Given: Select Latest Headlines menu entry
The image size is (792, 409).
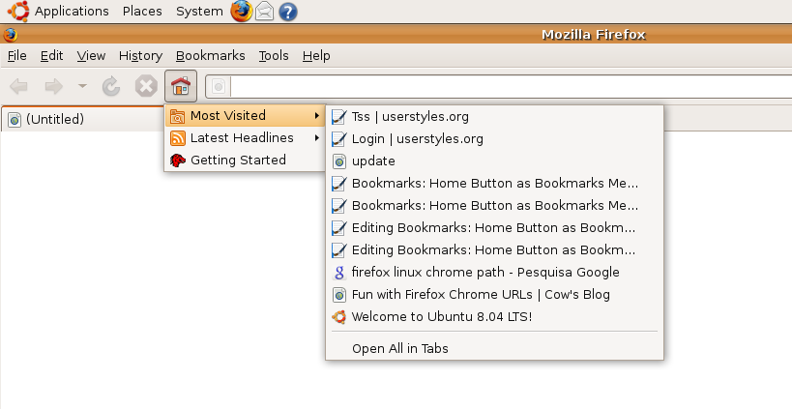Looking at the screenshot, I should coord(245,138).
